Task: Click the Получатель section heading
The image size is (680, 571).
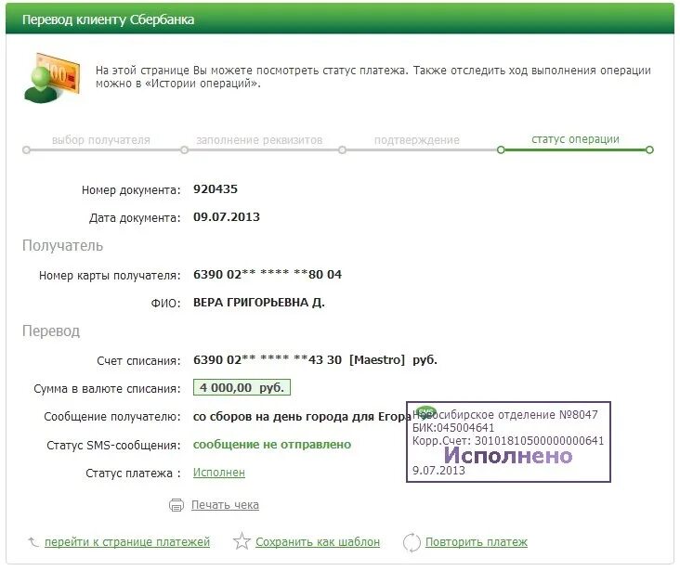Action: pyautogui.click(x=62, y=246)
